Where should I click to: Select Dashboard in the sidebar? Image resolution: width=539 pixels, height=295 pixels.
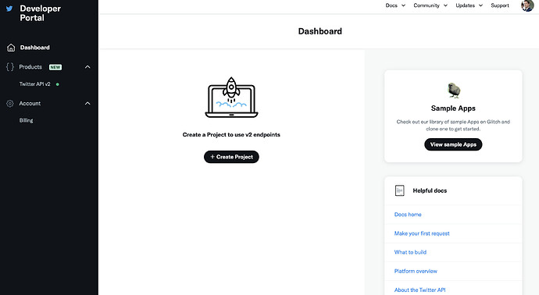34,48
